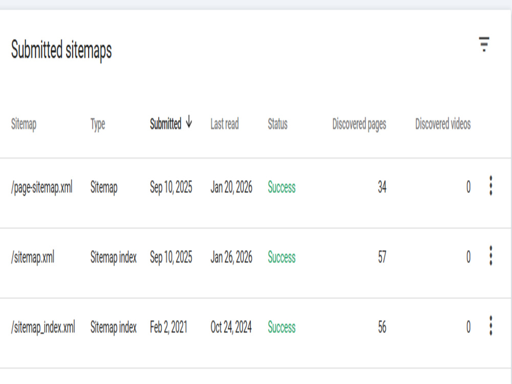This screenshot has height=384, width=512.
Task: Click the Submitted sitemaps heading
Action: [61, 50]
